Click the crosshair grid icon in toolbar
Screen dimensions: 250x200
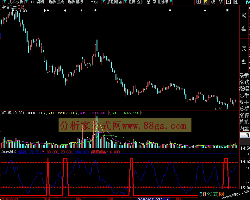point(198,2)
